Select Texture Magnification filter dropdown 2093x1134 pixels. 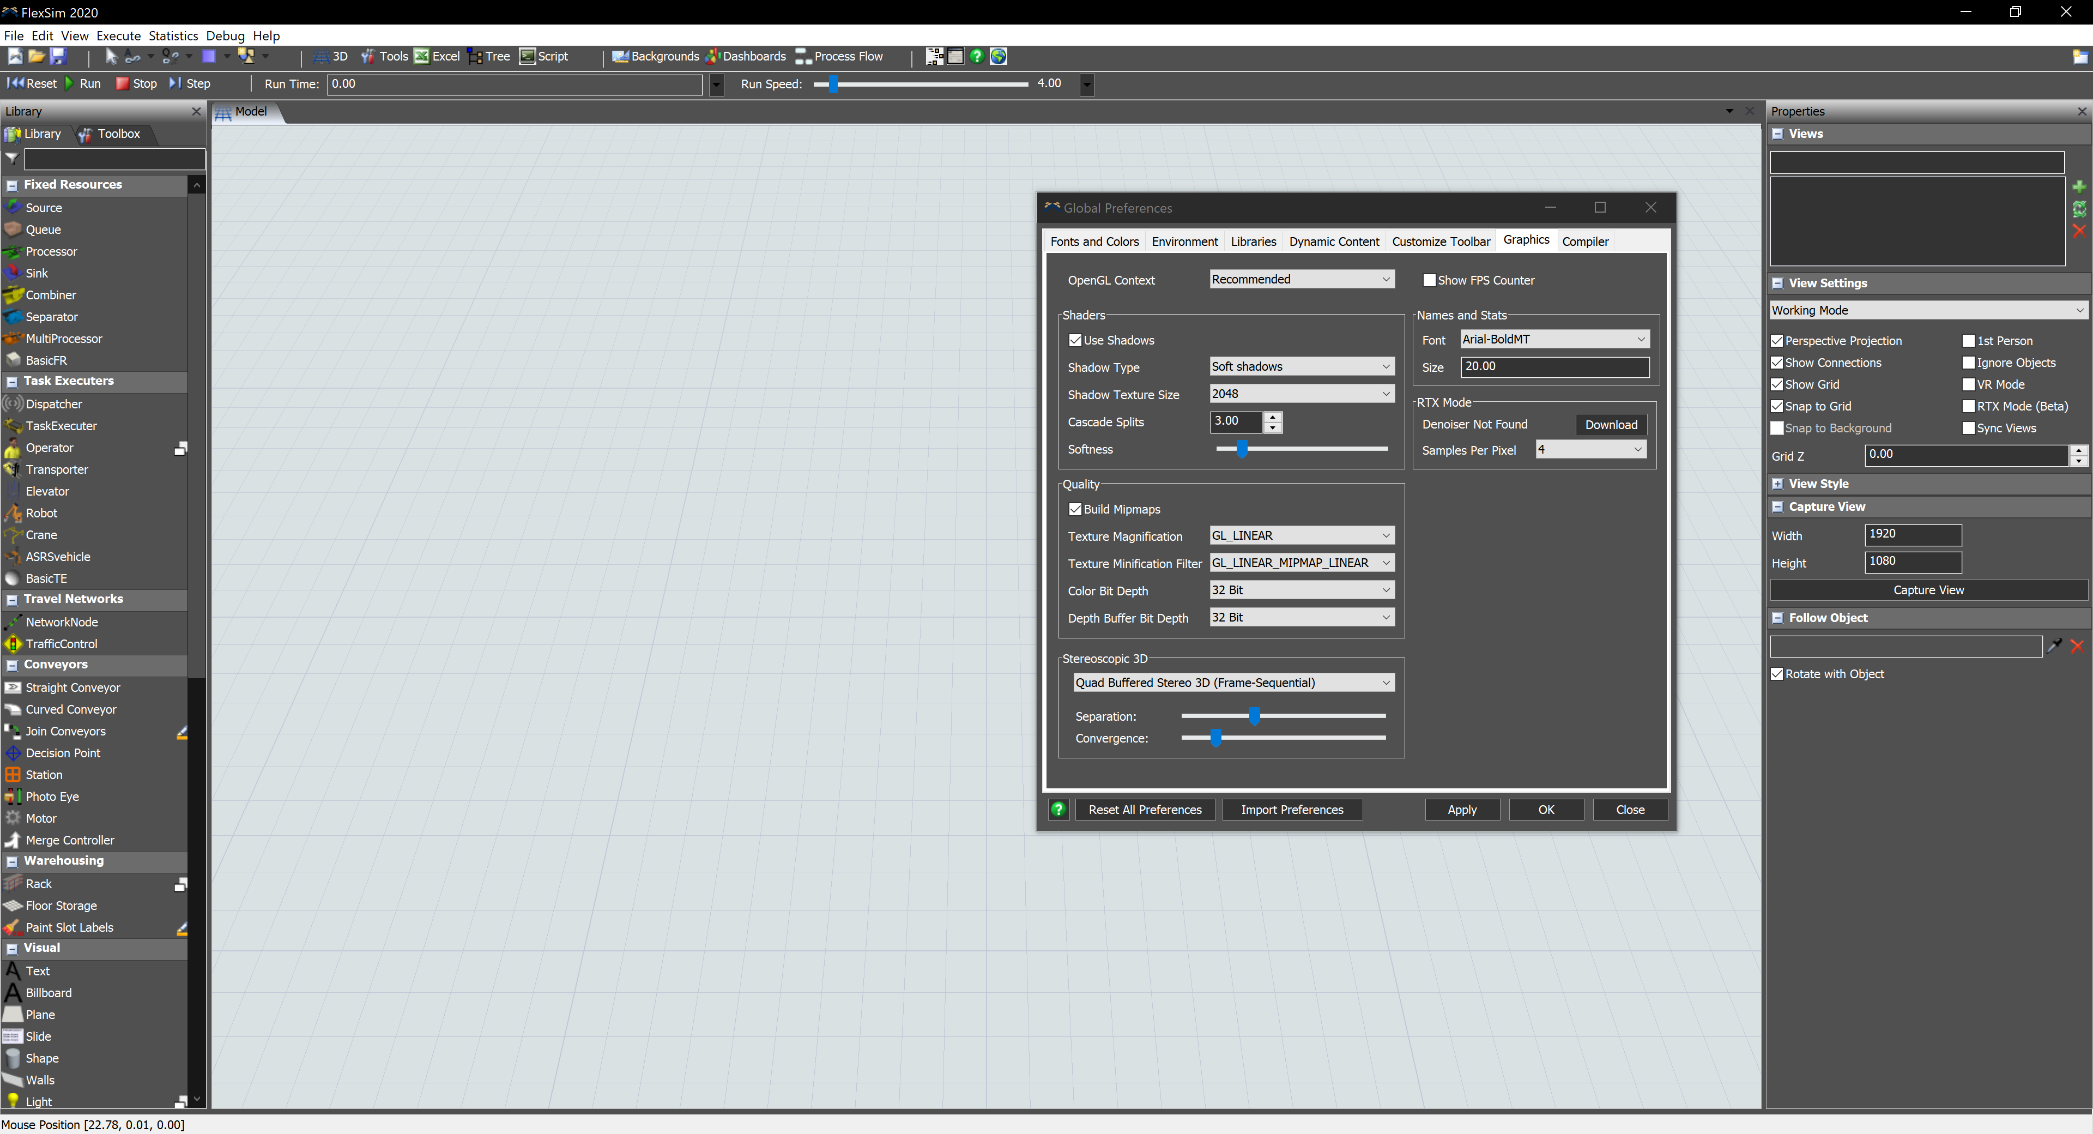point(1299,535)
